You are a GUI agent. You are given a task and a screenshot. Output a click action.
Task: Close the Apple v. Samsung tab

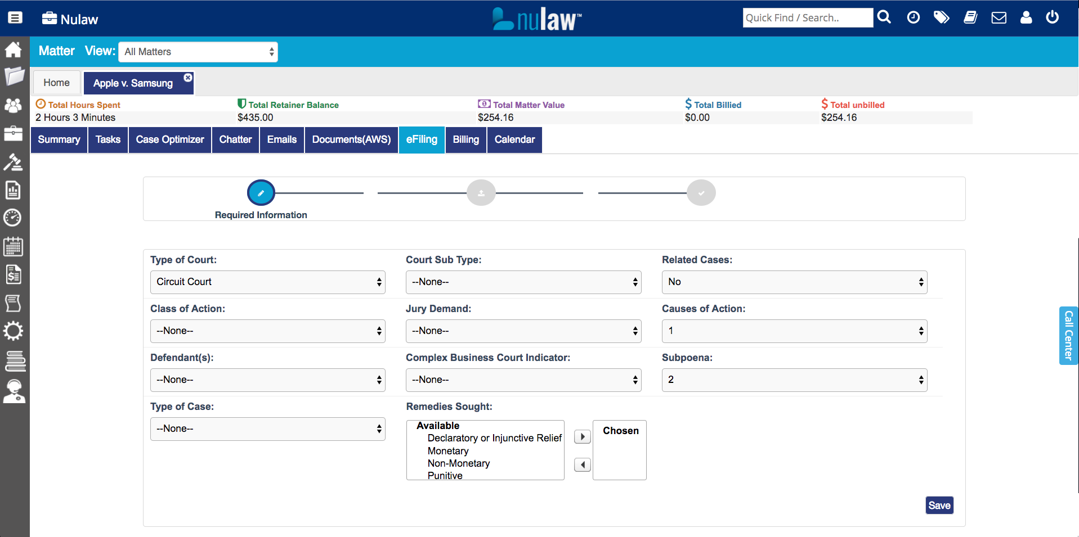(x=188, y=78)
